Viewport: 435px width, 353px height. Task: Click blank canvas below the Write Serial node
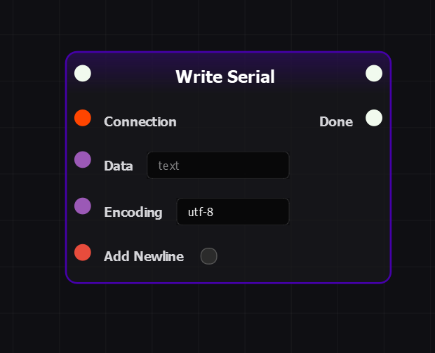tap(225, 319)
